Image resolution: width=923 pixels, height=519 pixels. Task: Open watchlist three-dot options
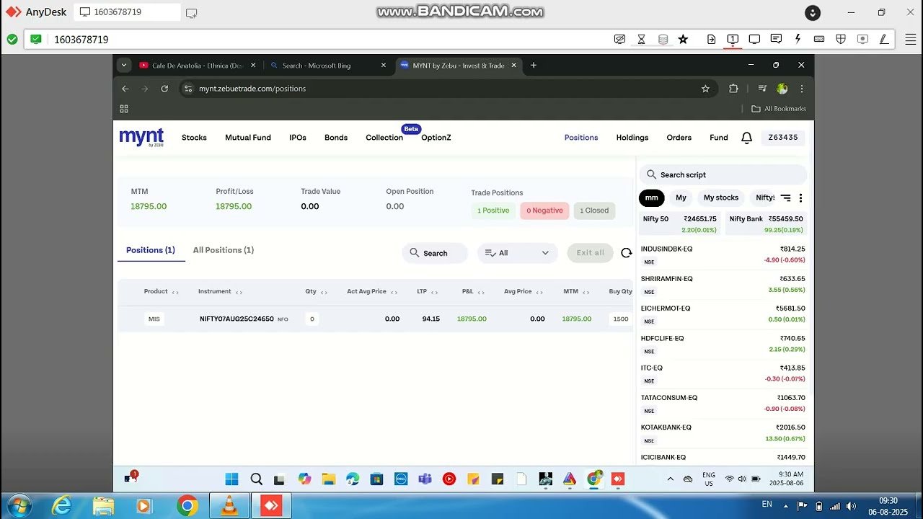(x=800, y=198)
